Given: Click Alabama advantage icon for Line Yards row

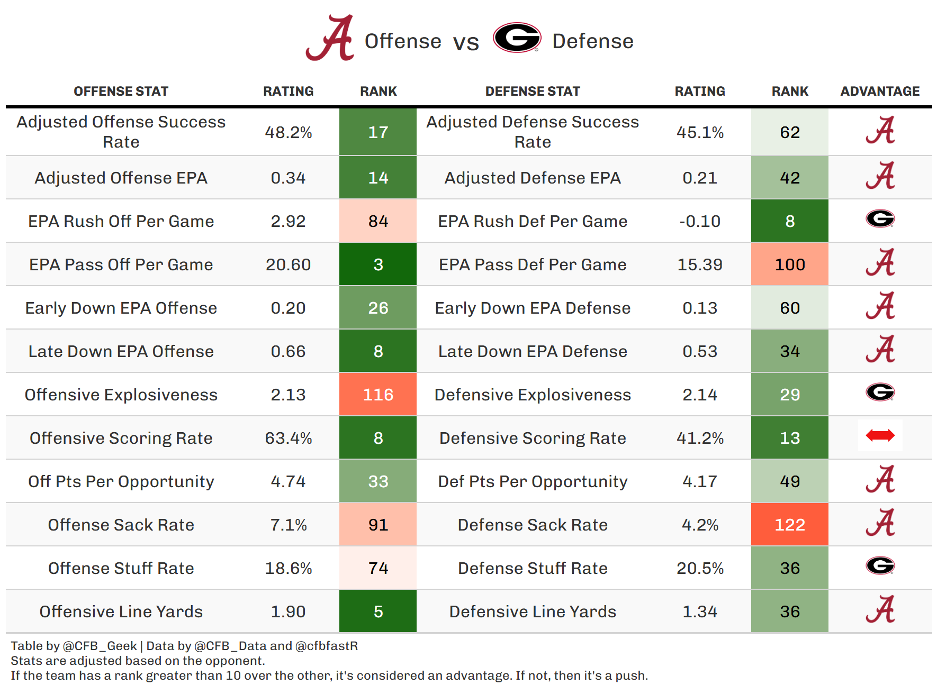Looking at the screenshot, I should 880,609.
